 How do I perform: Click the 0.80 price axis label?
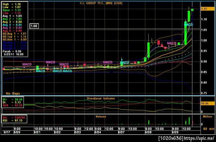coord(204,83)
